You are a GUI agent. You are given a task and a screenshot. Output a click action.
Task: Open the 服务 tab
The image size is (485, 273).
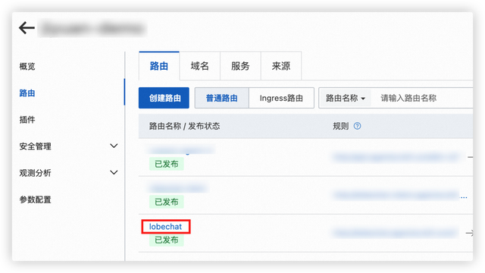pyautogui.click(x=240, y=66)
